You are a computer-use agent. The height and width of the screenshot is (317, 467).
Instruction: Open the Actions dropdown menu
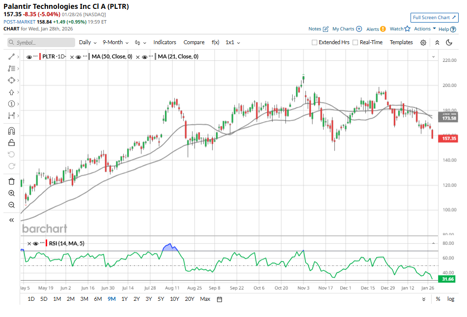tap(425, 29)
